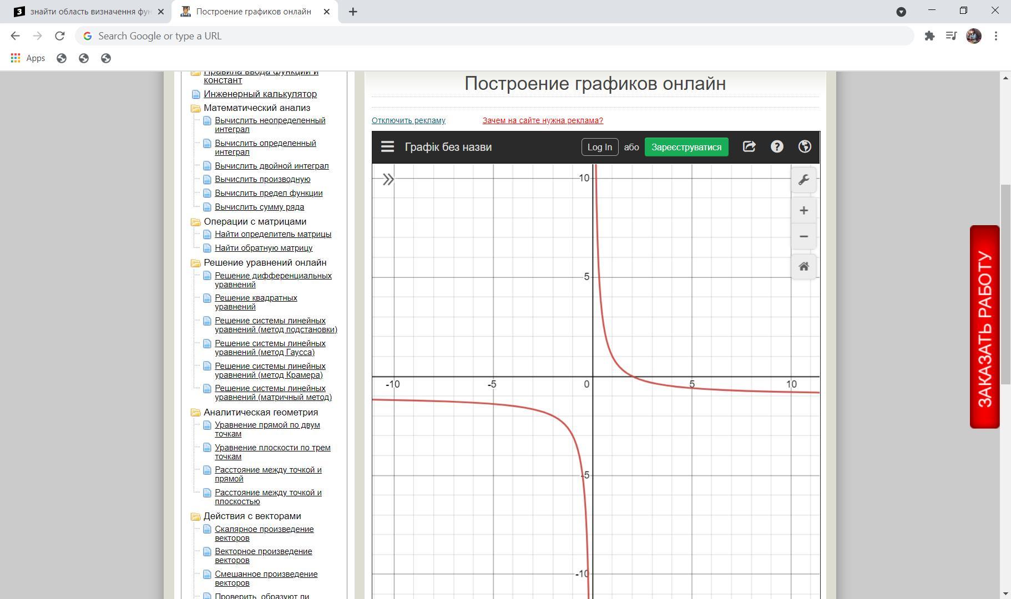Open Расстояние между точкой и прямой
This screenshot has width=1011, height=599.
[268, 474]
